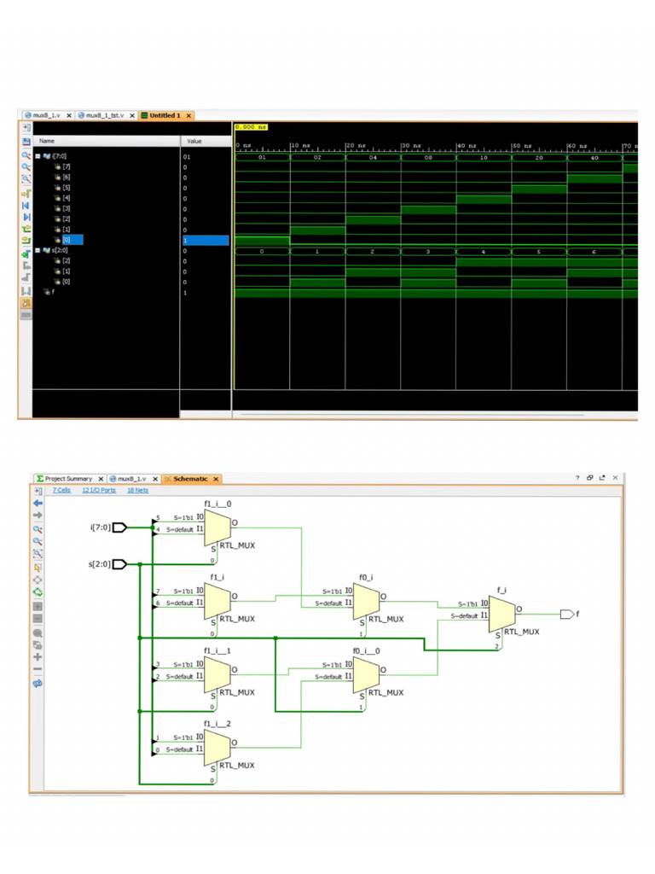Select signal [4] under i[7:0]

[x=67, y=198]
